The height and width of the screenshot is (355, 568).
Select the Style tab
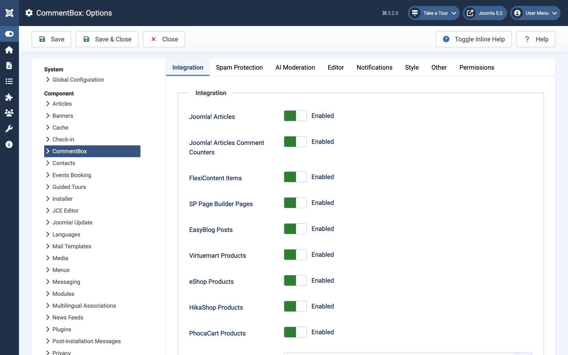412,67
